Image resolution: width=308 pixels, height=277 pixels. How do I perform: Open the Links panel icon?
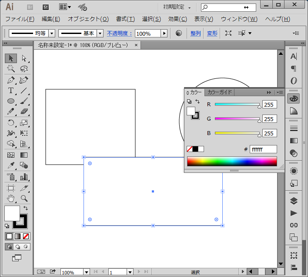[x=294, y=225]
